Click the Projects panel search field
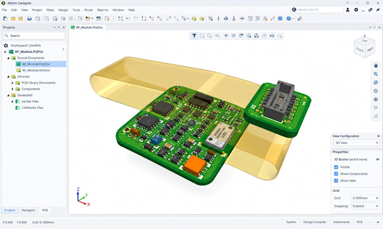 [34, 35]
